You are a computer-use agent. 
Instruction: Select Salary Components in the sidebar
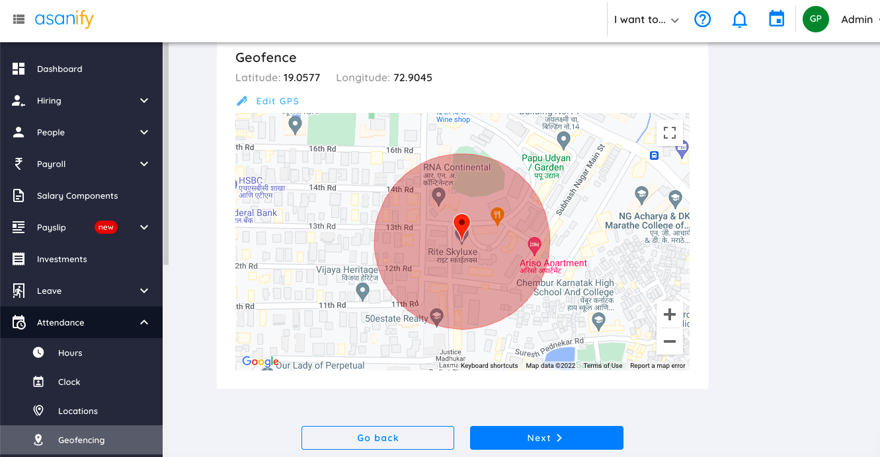78,195
